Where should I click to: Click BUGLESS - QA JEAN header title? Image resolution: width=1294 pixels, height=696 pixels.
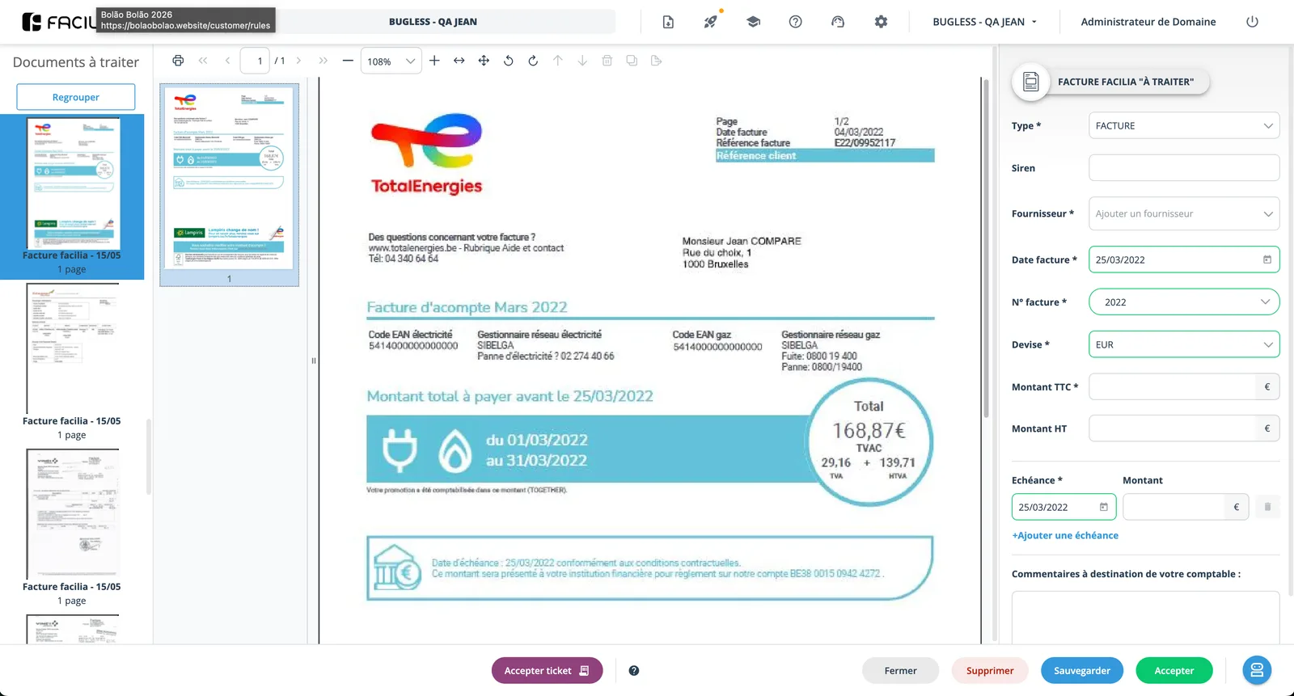pos(433,22)
